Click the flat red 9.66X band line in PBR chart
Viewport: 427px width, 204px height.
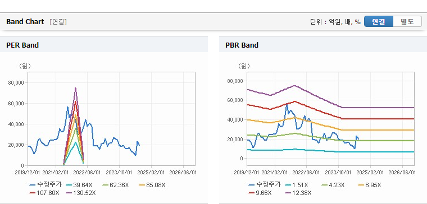click(378, 119)
